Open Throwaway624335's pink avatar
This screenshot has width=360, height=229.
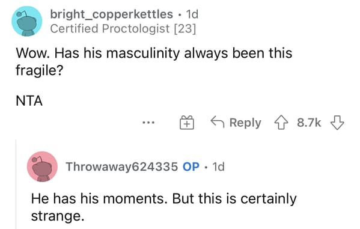[x=42, y=166]
